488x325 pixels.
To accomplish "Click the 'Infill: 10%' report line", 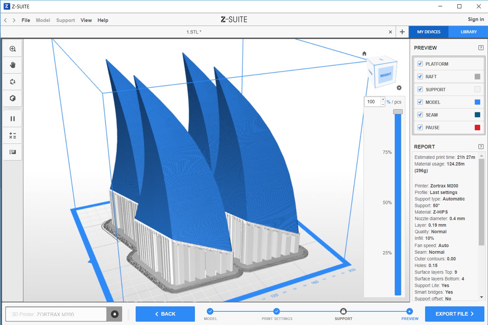I will (424, 238).
